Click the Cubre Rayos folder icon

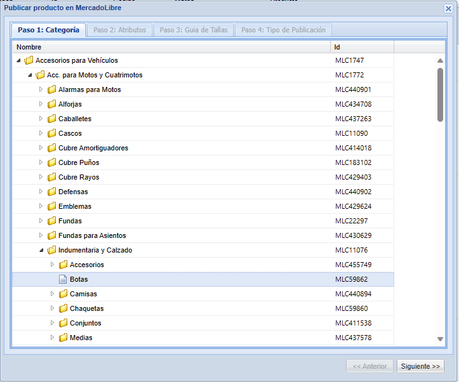(51, 177)
